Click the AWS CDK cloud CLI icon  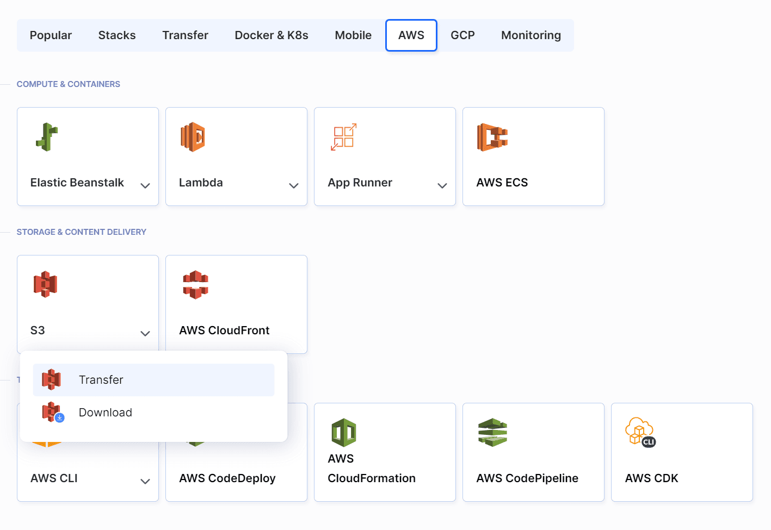point(640,432)
